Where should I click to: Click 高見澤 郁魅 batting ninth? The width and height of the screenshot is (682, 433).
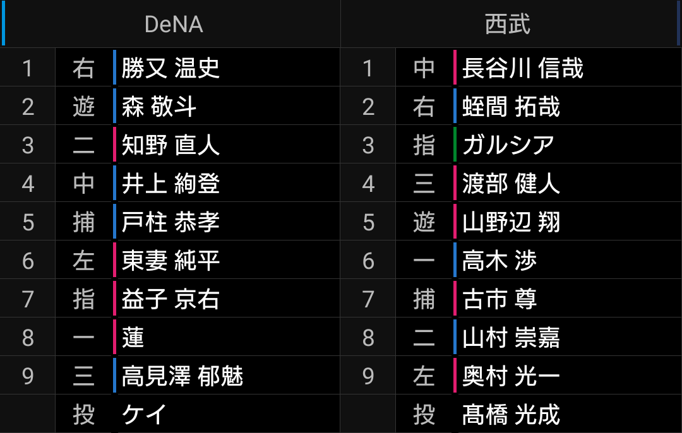click(182, 376)
